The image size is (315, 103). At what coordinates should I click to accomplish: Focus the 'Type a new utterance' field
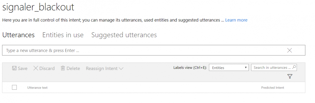point(154,50)
